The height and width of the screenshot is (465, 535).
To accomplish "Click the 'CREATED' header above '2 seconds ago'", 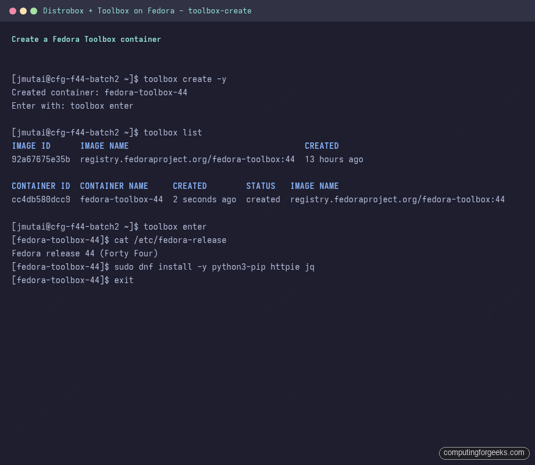I will tap(190, 186).
